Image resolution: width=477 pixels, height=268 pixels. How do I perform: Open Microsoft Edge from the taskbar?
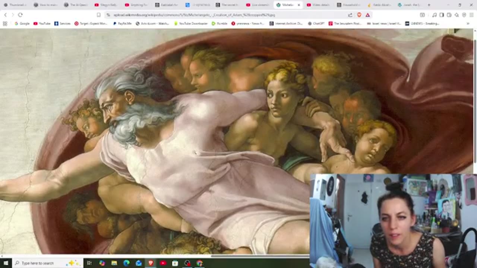coord(126,263)
